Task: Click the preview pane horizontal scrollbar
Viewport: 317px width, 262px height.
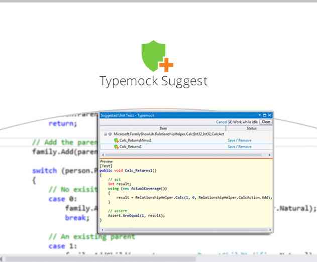Action: 186,230
